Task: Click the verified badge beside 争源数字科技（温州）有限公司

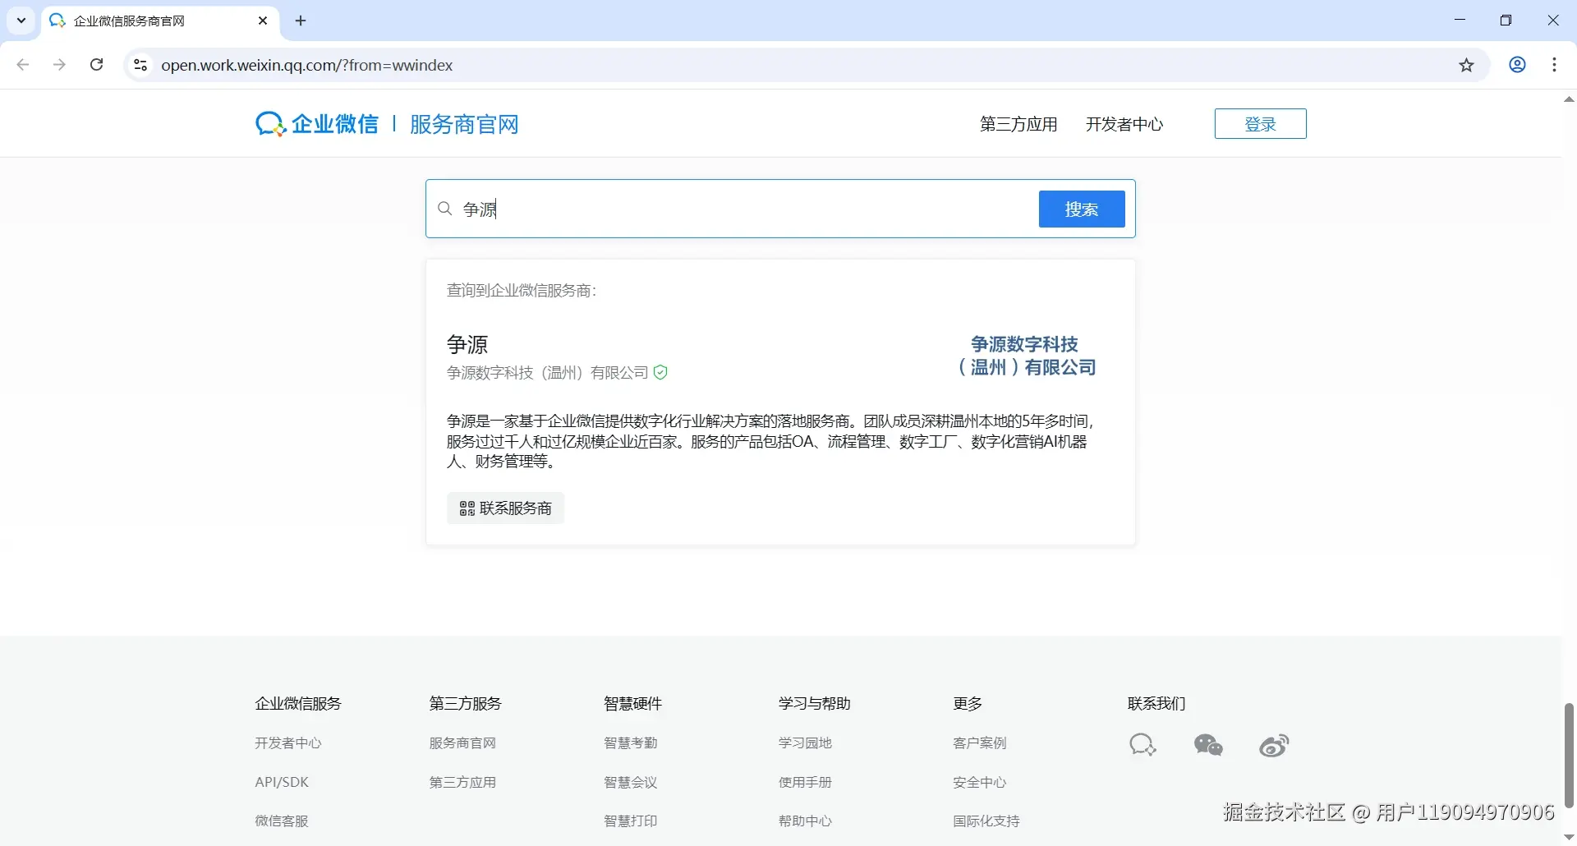Action: pyautogui.click(x=662, y=372)
